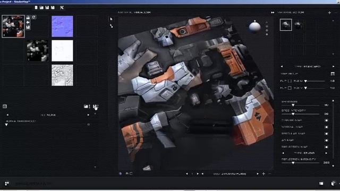The width and height of the screenshot is (340, 191).
Task: Click the Alpha Threshold slider handle
Action: [6, 125]
